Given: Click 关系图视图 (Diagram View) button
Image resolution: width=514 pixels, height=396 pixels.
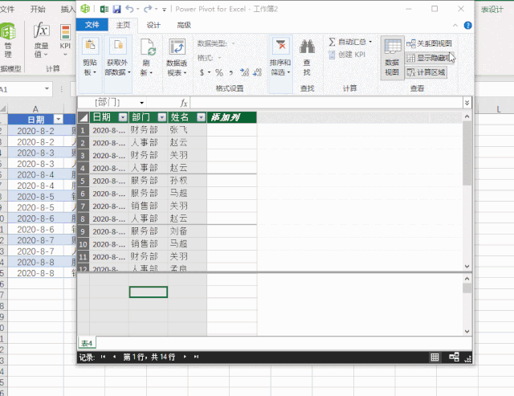Looking at the screenshot, I should click(x=429, y=43).
